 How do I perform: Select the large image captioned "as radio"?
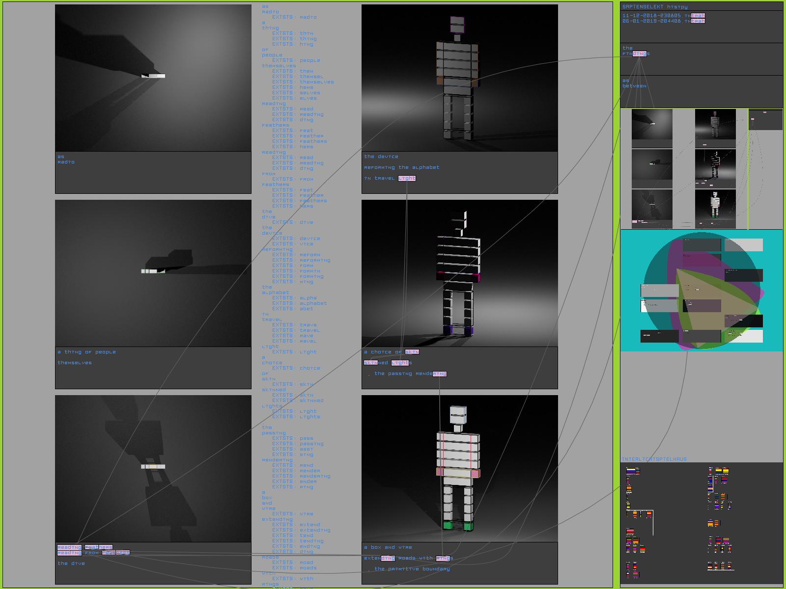153,78
